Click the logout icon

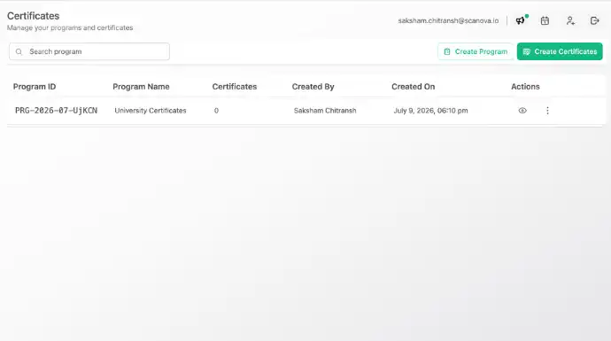point(594,20)
